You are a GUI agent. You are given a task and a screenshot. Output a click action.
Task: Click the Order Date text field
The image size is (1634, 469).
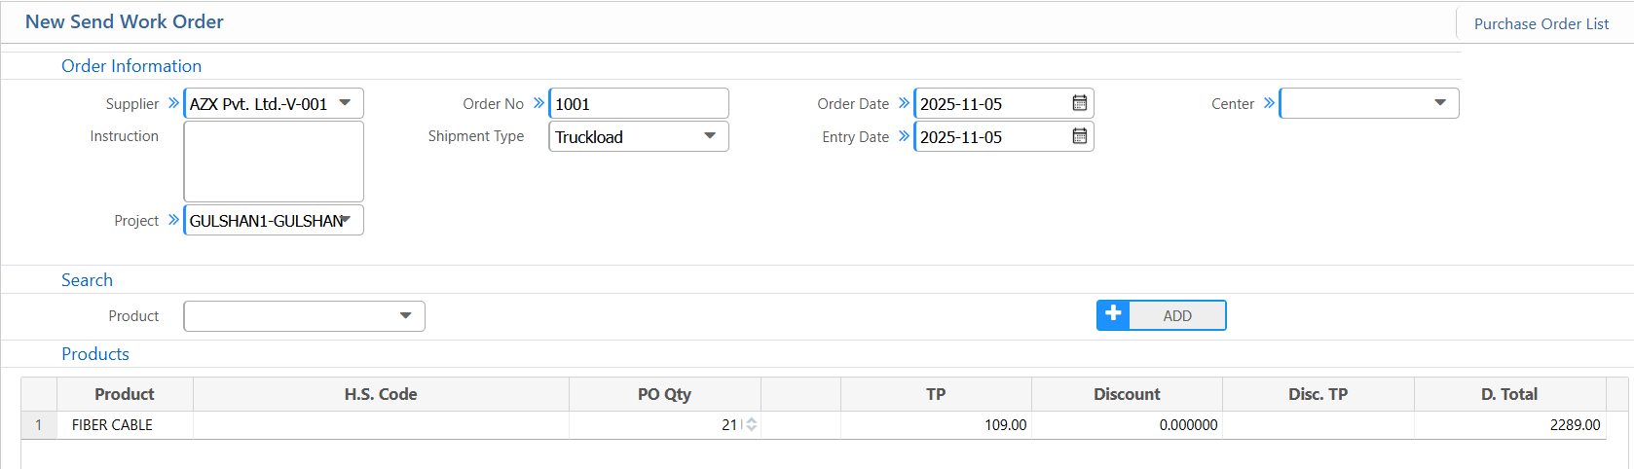tap(991, 104)
